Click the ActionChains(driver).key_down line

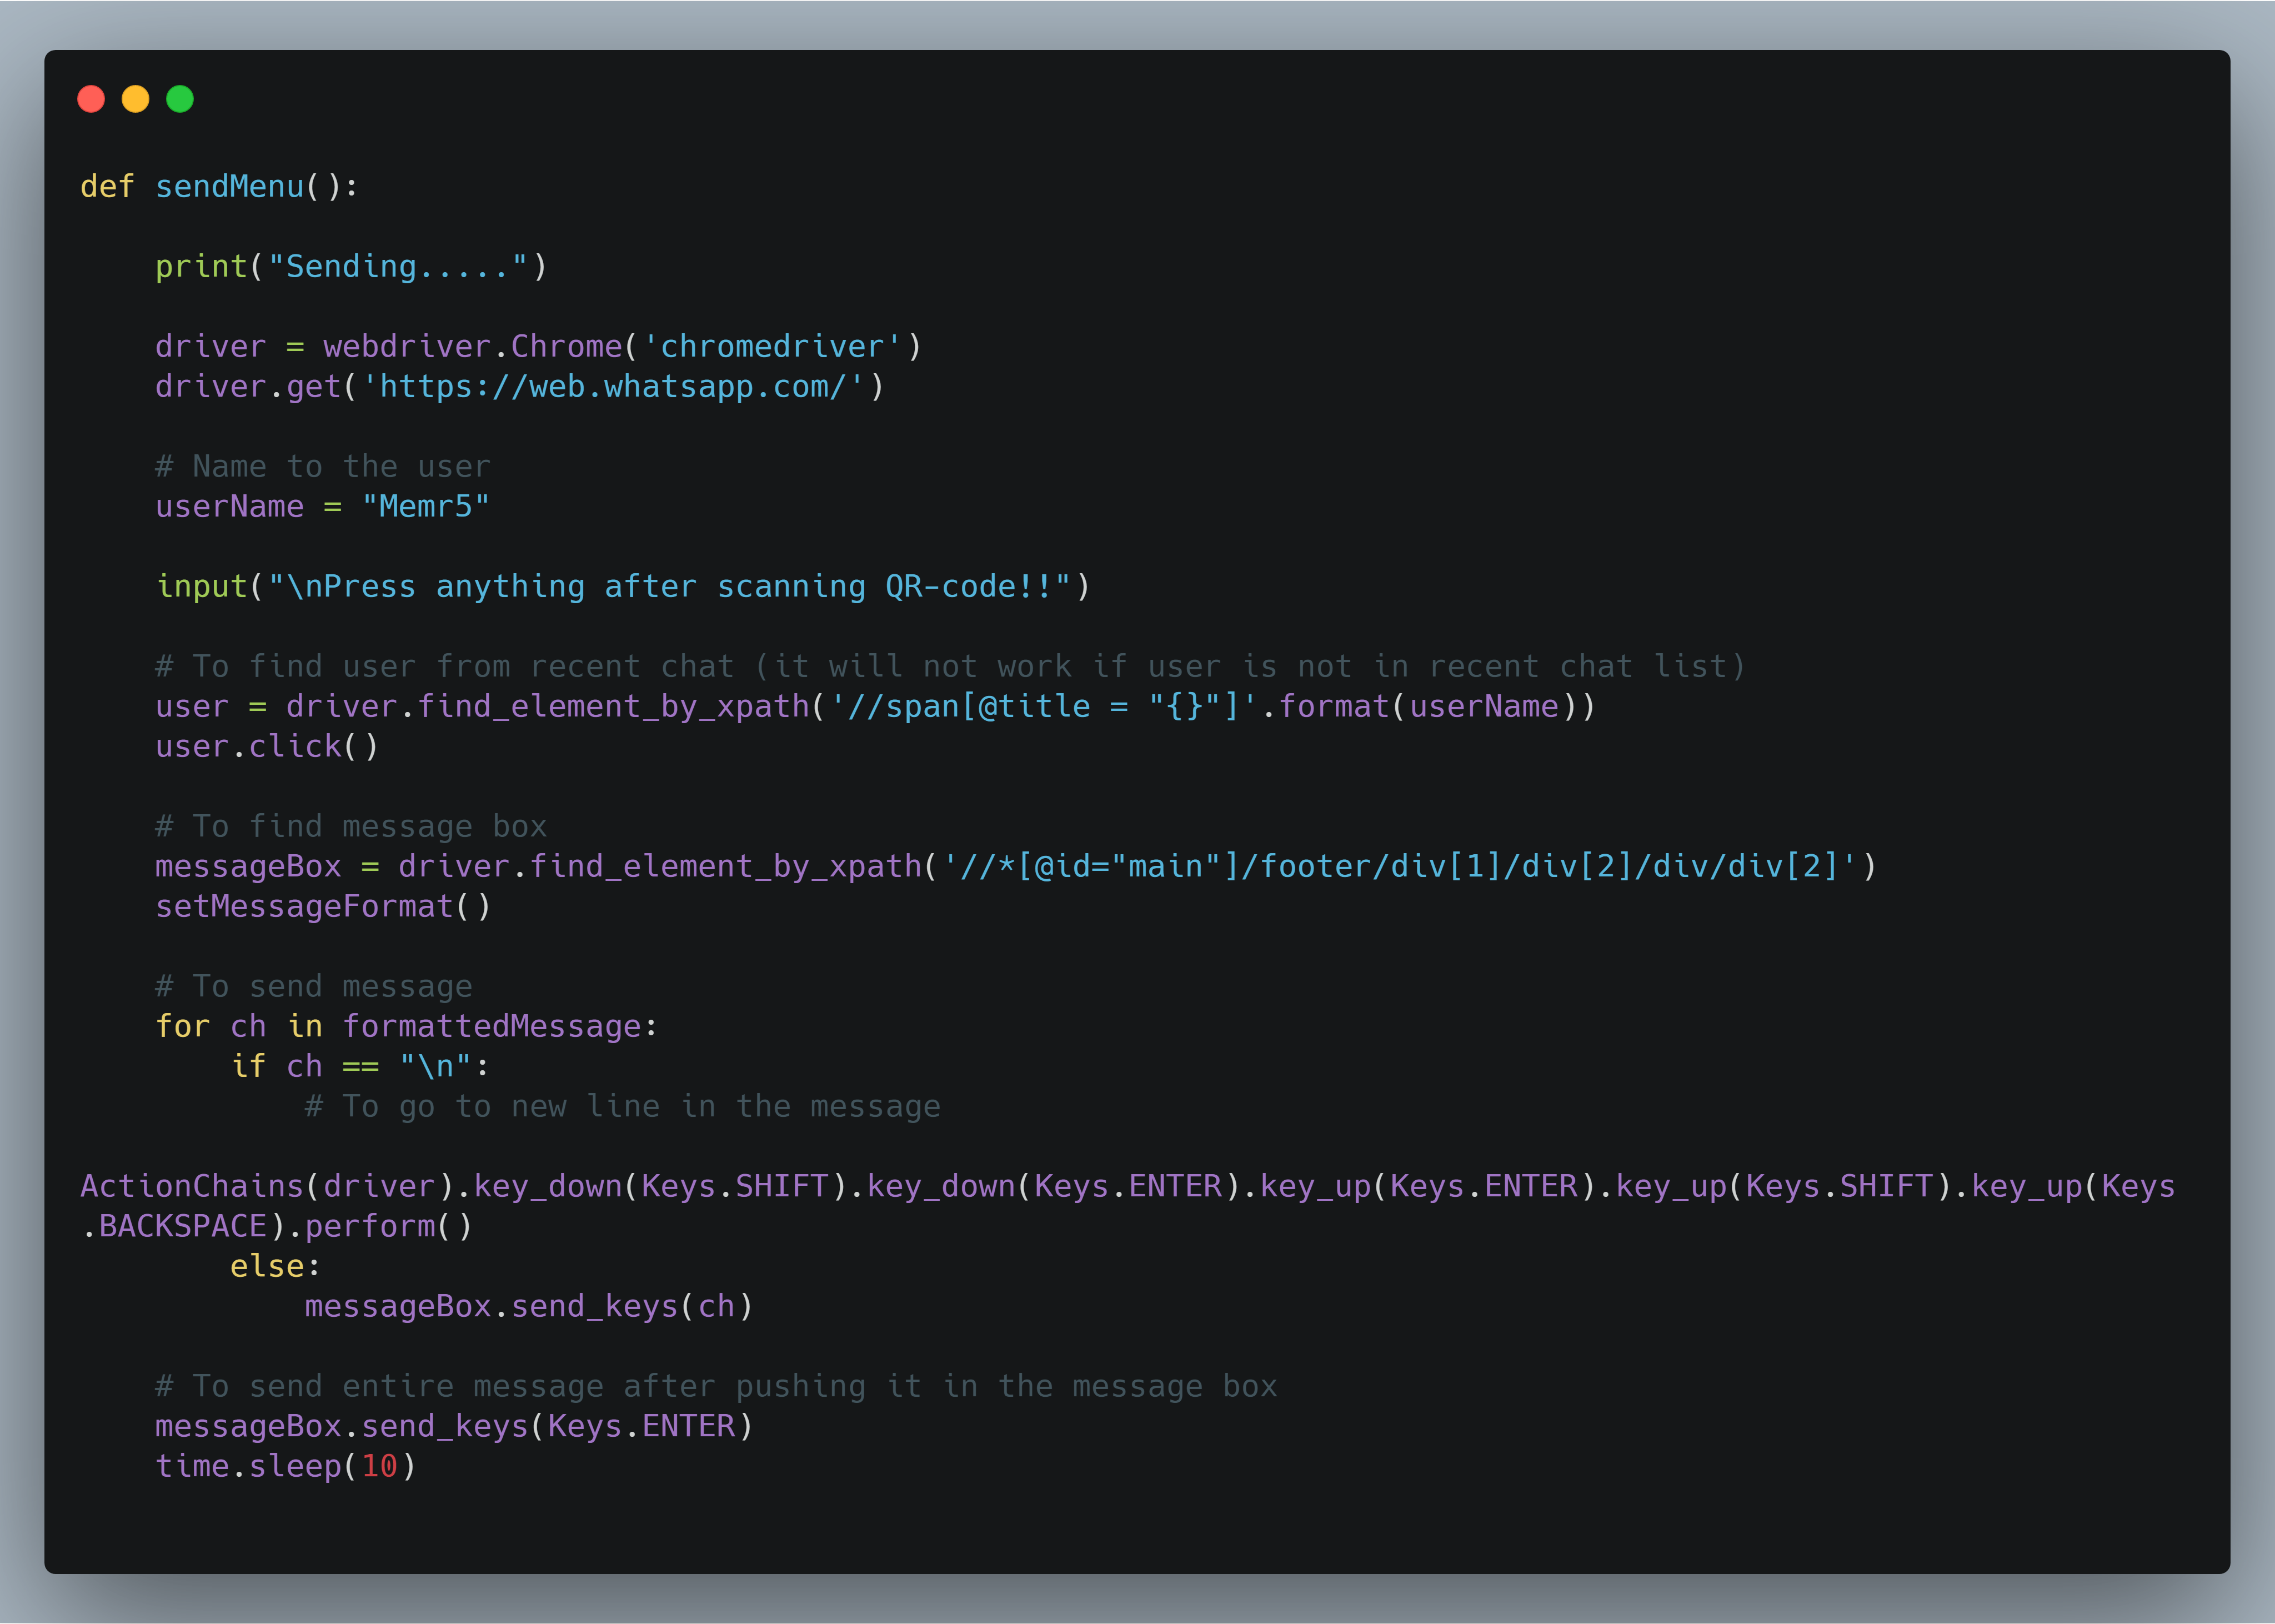(1127, 1187)
